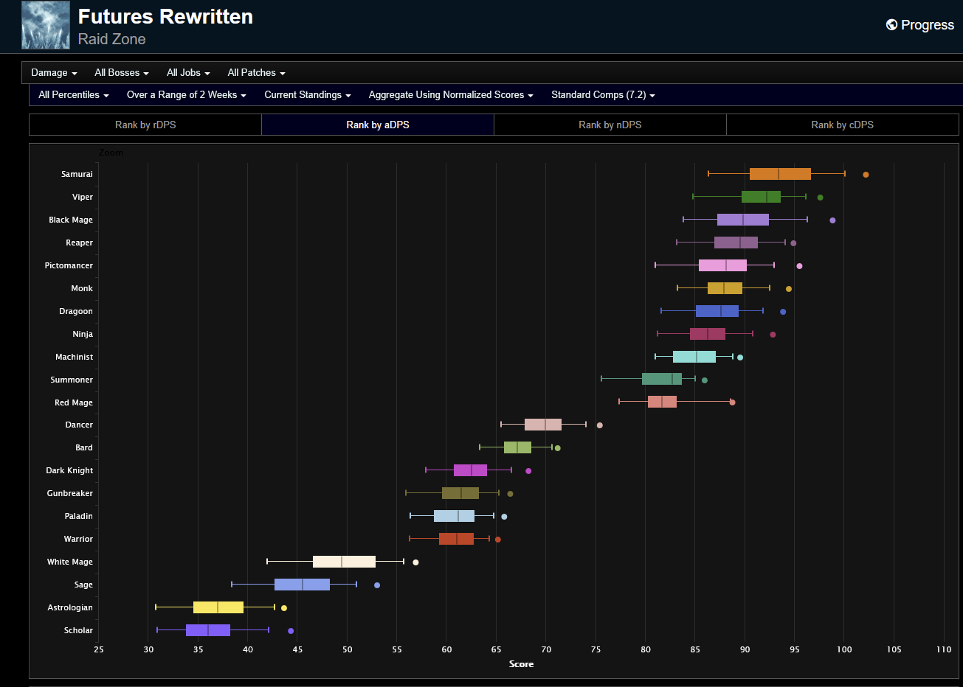Switch to the Rank by nDPS tab
The image size is (963, 687).
(610, 125)
